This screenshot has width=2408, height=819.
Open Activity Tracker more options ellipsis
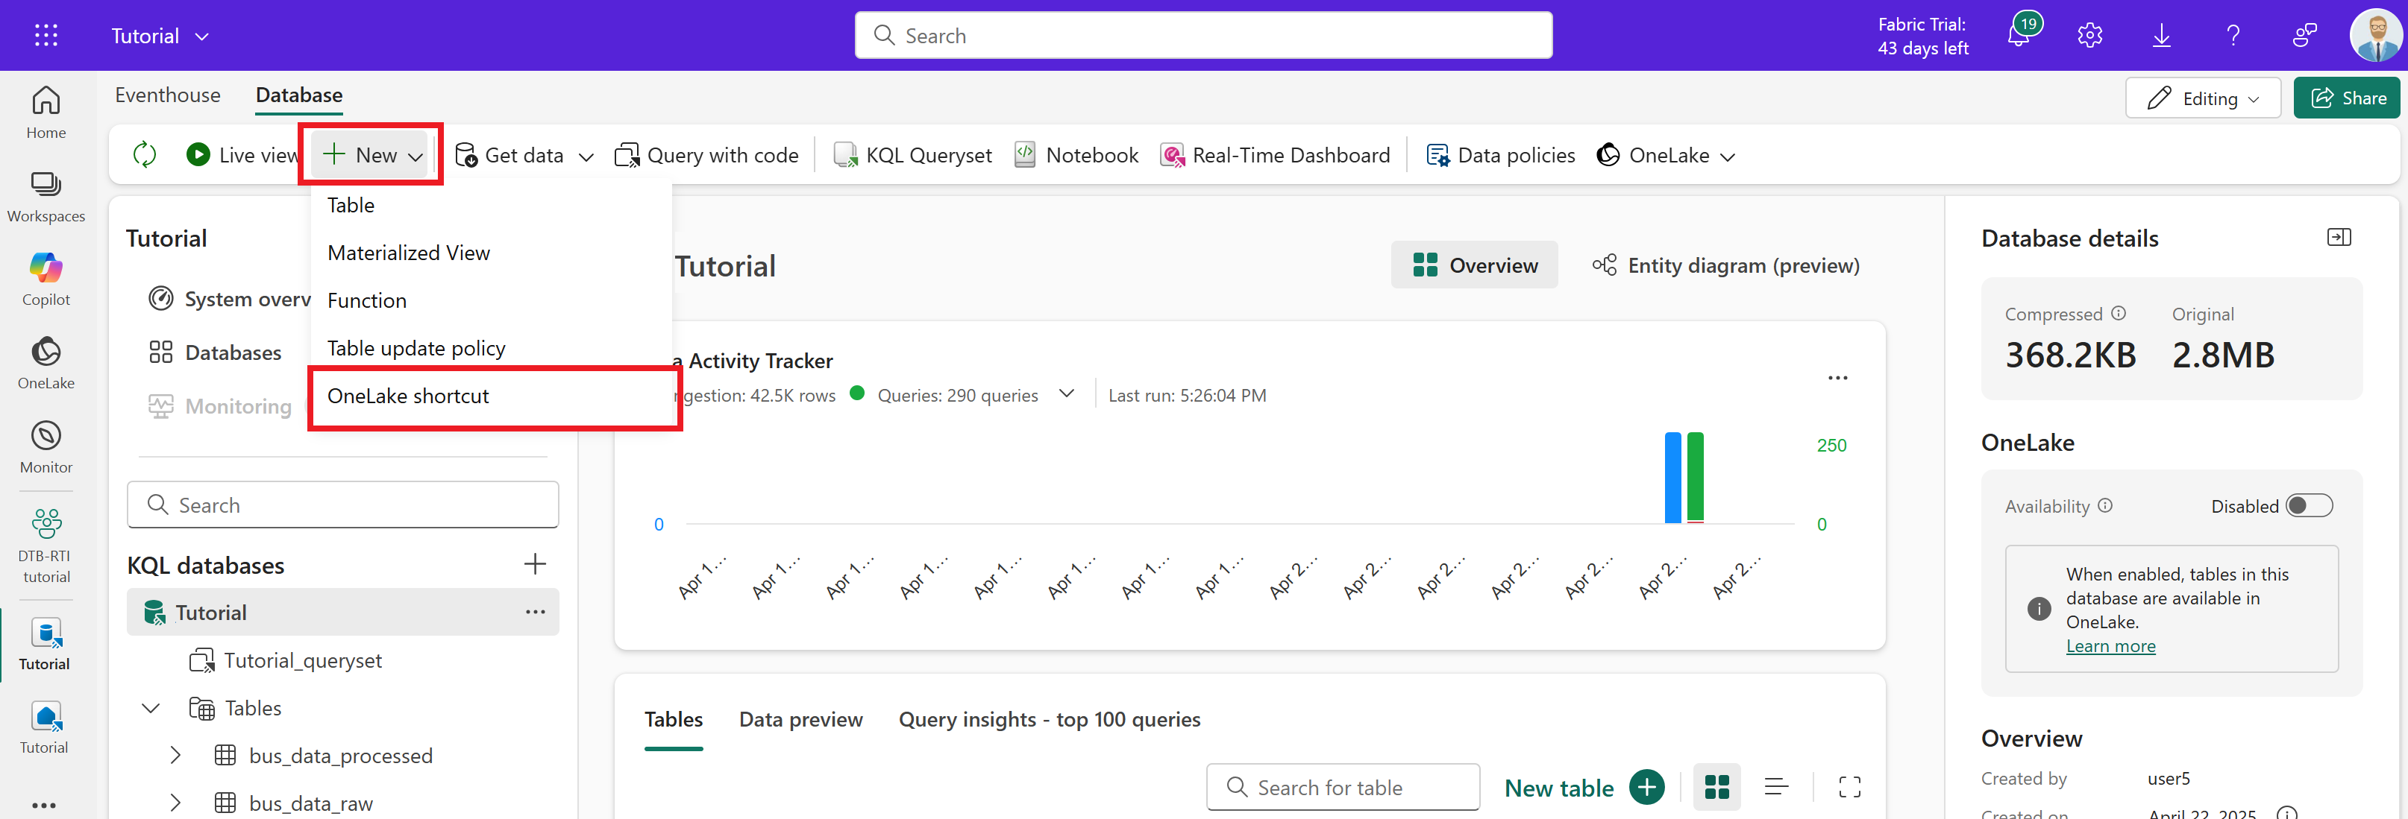point(1838,379)
